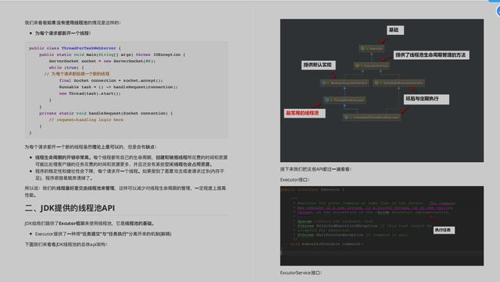Open the thread pool class hierarchy diagram image
The height and width of the screenshot is (282, 500).
382,90
